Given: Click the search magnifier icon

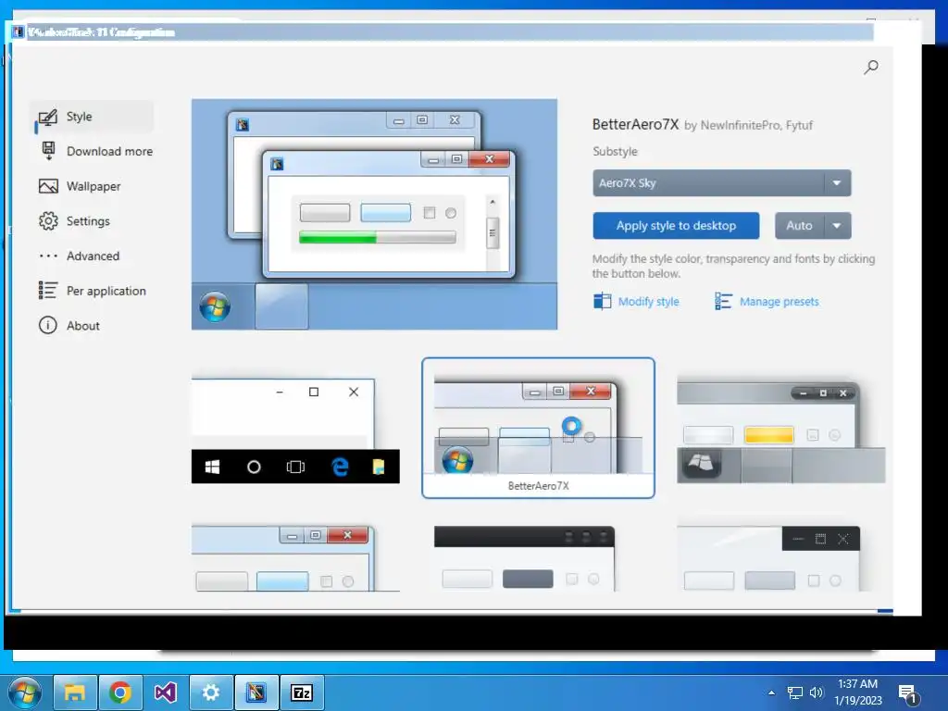Looking at the screenshot, I should (x=870, y=67).
